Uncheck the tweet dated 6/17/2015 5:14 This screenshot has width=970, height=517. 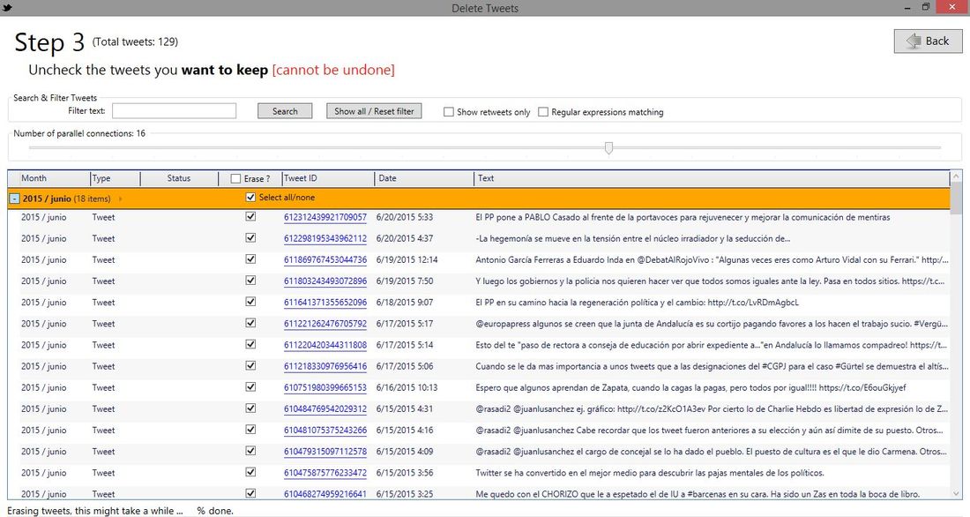(x=250, y=344)
